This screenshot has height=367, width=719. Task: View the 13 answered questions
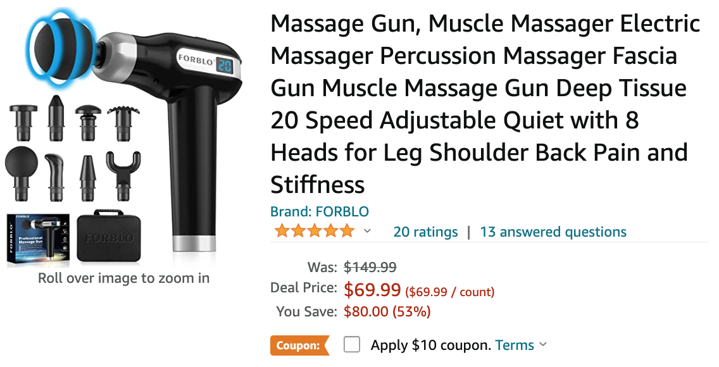click(x=553, y=232)
